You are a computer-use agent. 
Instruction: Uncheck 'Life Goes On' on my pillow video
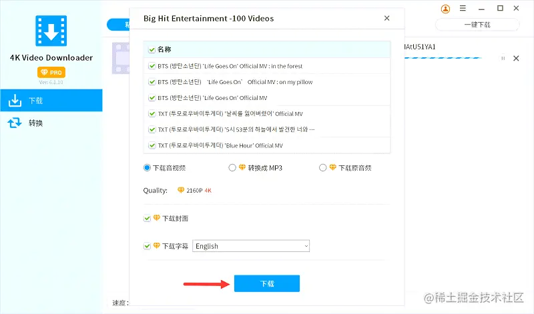coord(152,82)
